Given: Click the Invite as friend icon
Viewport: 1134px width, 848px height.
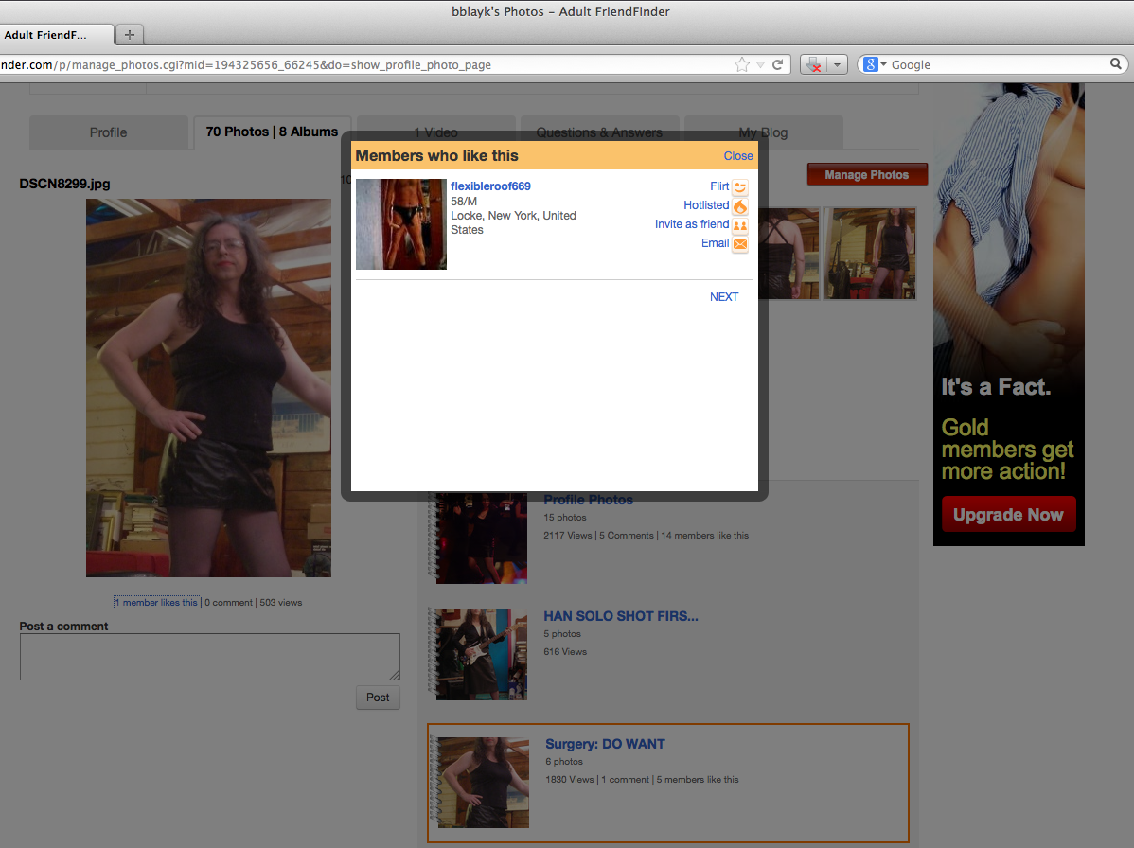Looking at the screenshot, I should point(740,225).
